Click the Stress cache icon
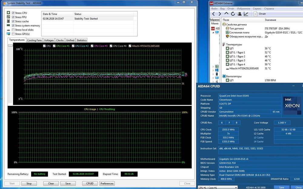 coord(8,21)
